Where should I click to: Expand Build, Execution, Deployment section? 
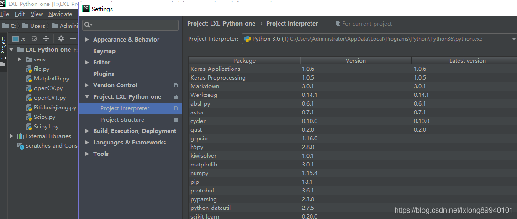pyautogui.click(x=87, y=131)
